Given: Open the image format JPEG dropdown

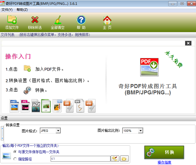Looking at the screenshot, I should coord(58,131).
